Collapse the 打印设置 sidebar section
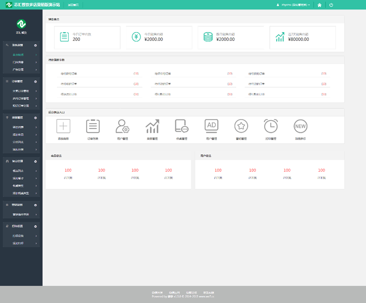 tap(35, 226)
